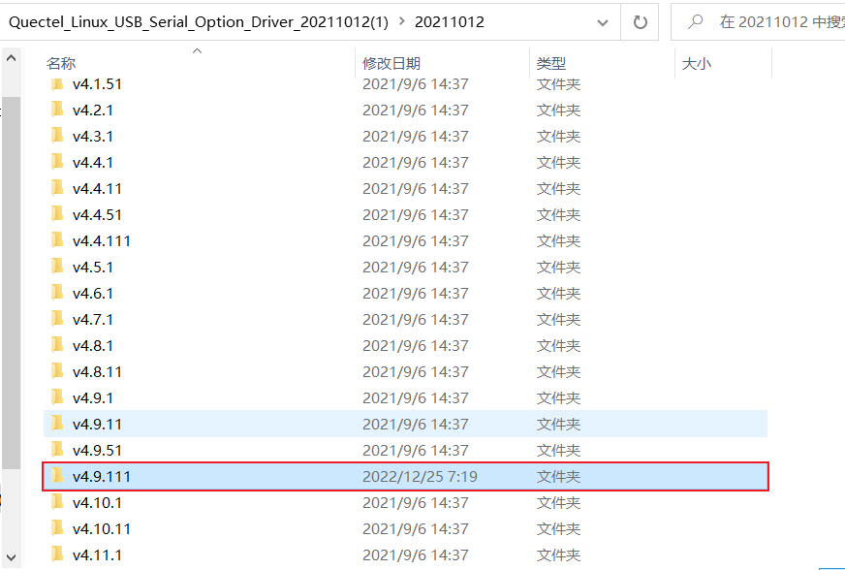
Task: Select the v4.4.11 folder icon
Action: 57,188
